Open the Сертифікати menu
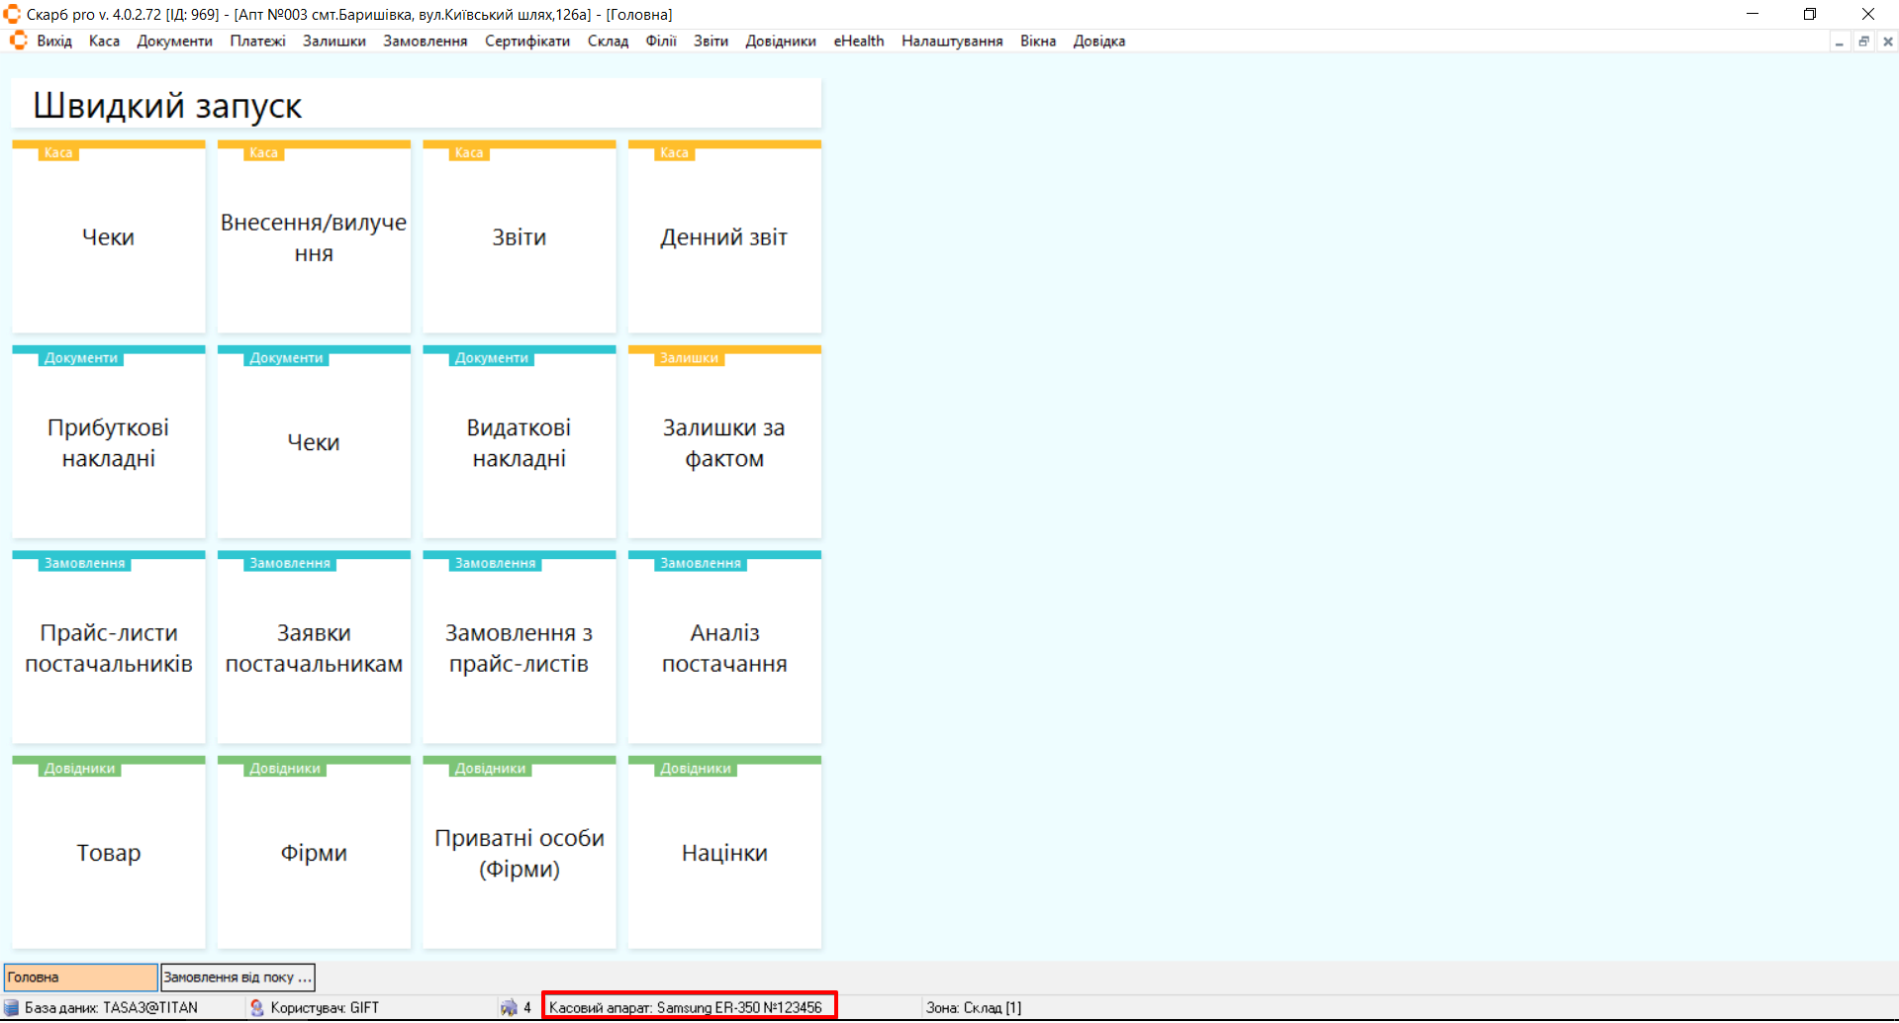This screenshot has height=1023, width=1899. click(526, 41)
